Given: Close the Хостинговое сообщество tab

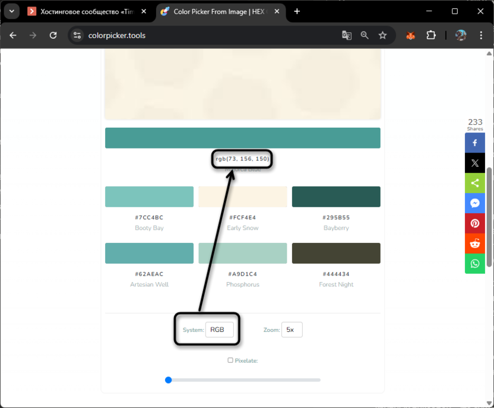Looking at the screenshot, I should tap(144, 12).
